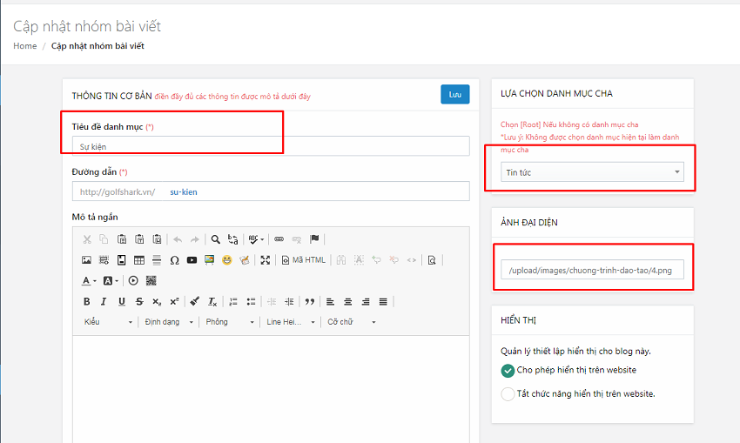Insert a block quote
Viewport: 740px width, 443px height.
pyautogui.click(x=309, y=301)
